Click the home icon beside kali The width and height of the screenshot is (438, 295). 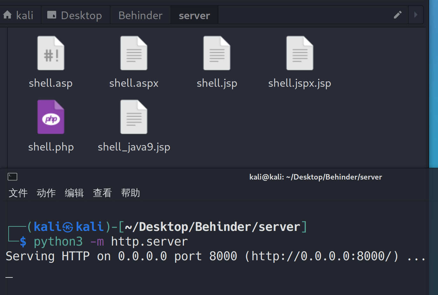pyautogui.click(x=7, y=15)
